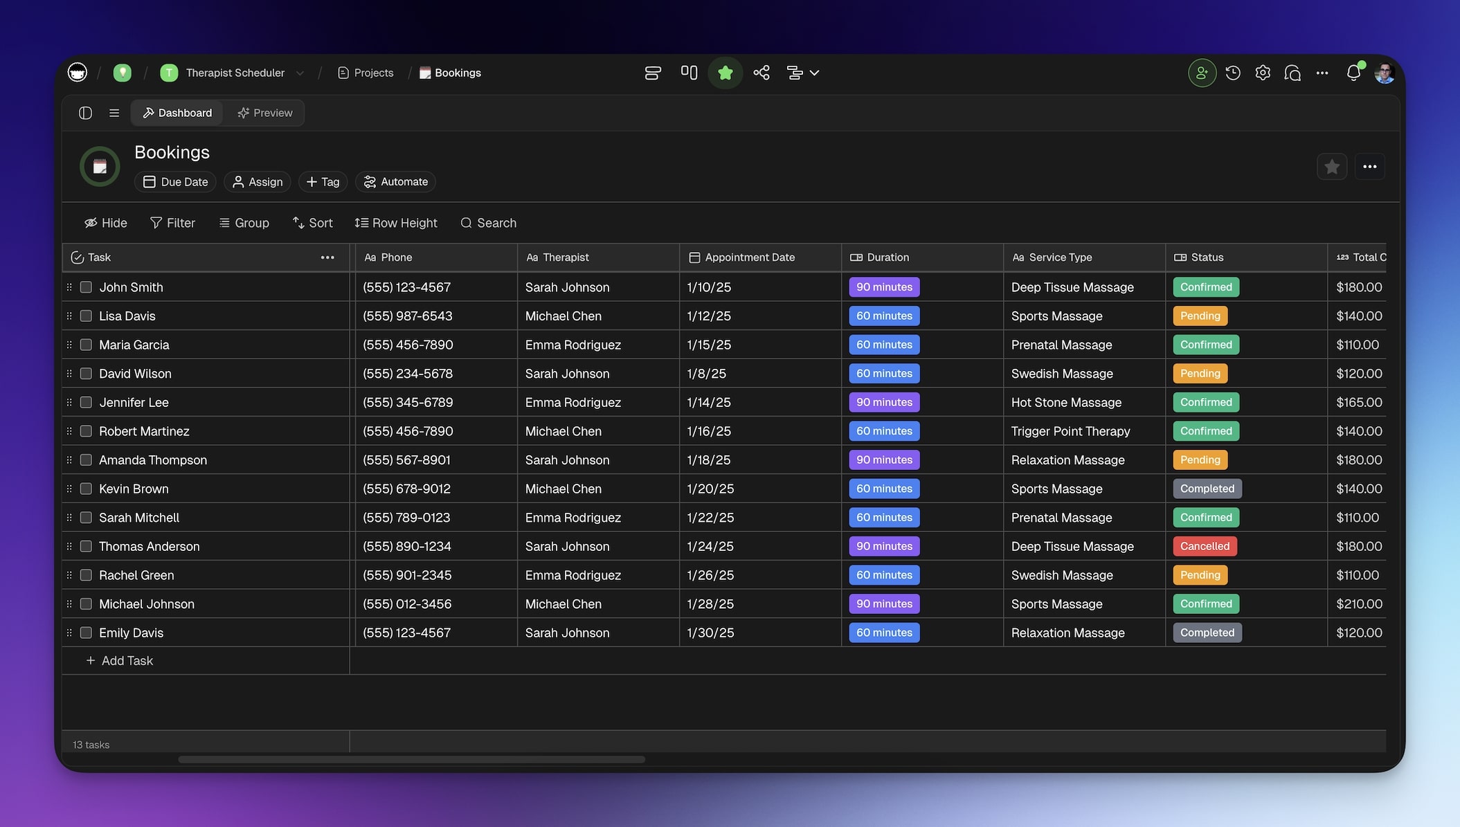Check the John Smith task checkbox
The image size is (1460, 827).
(86, 287)
